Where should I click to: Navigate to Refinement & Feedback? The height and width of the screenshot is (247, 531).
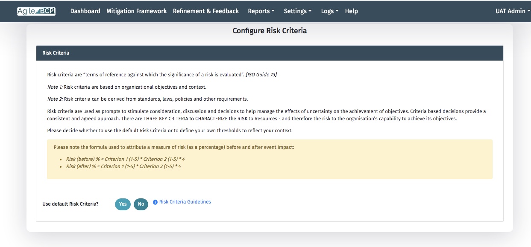point(206,11)
